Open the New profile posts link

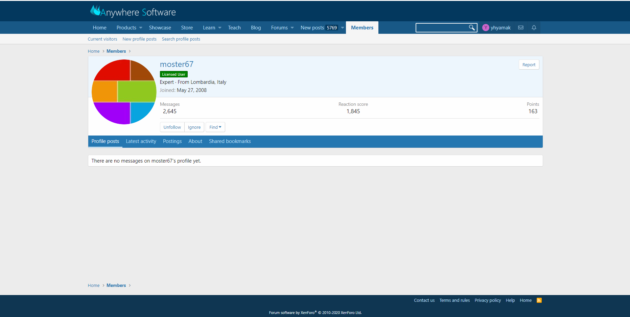[x=140, y=39]
